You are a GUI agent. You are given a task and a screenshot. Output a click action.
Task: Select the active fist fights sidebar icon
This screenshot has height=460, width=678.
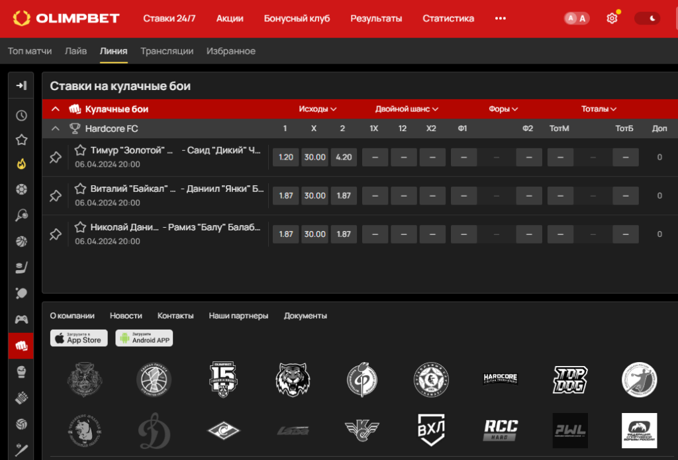(x=21, y=345)
